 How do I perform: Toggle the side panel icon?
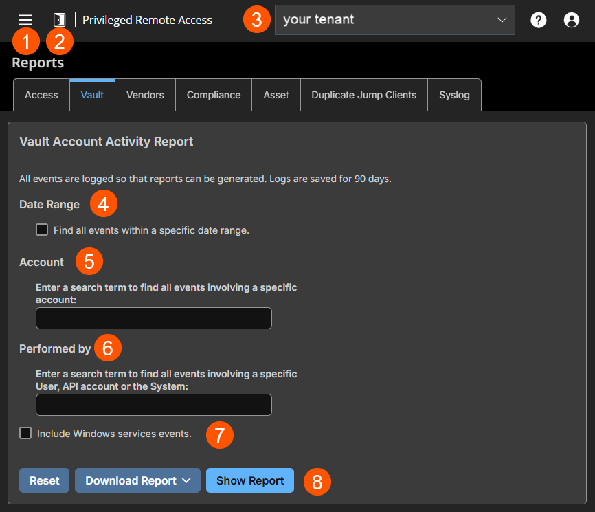[x=59, y=19]
